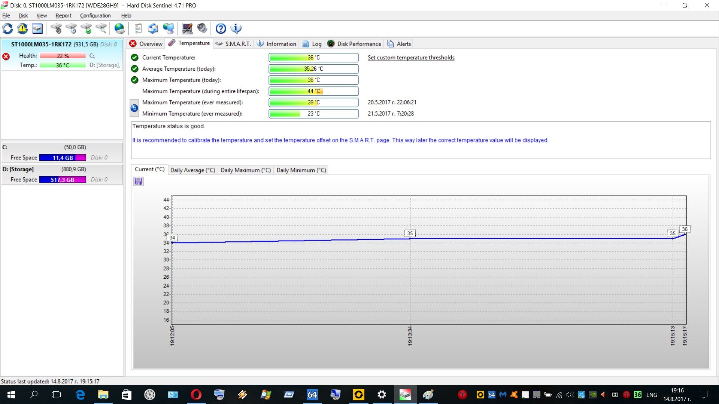Select the C: partition entry

coord(62,152)
